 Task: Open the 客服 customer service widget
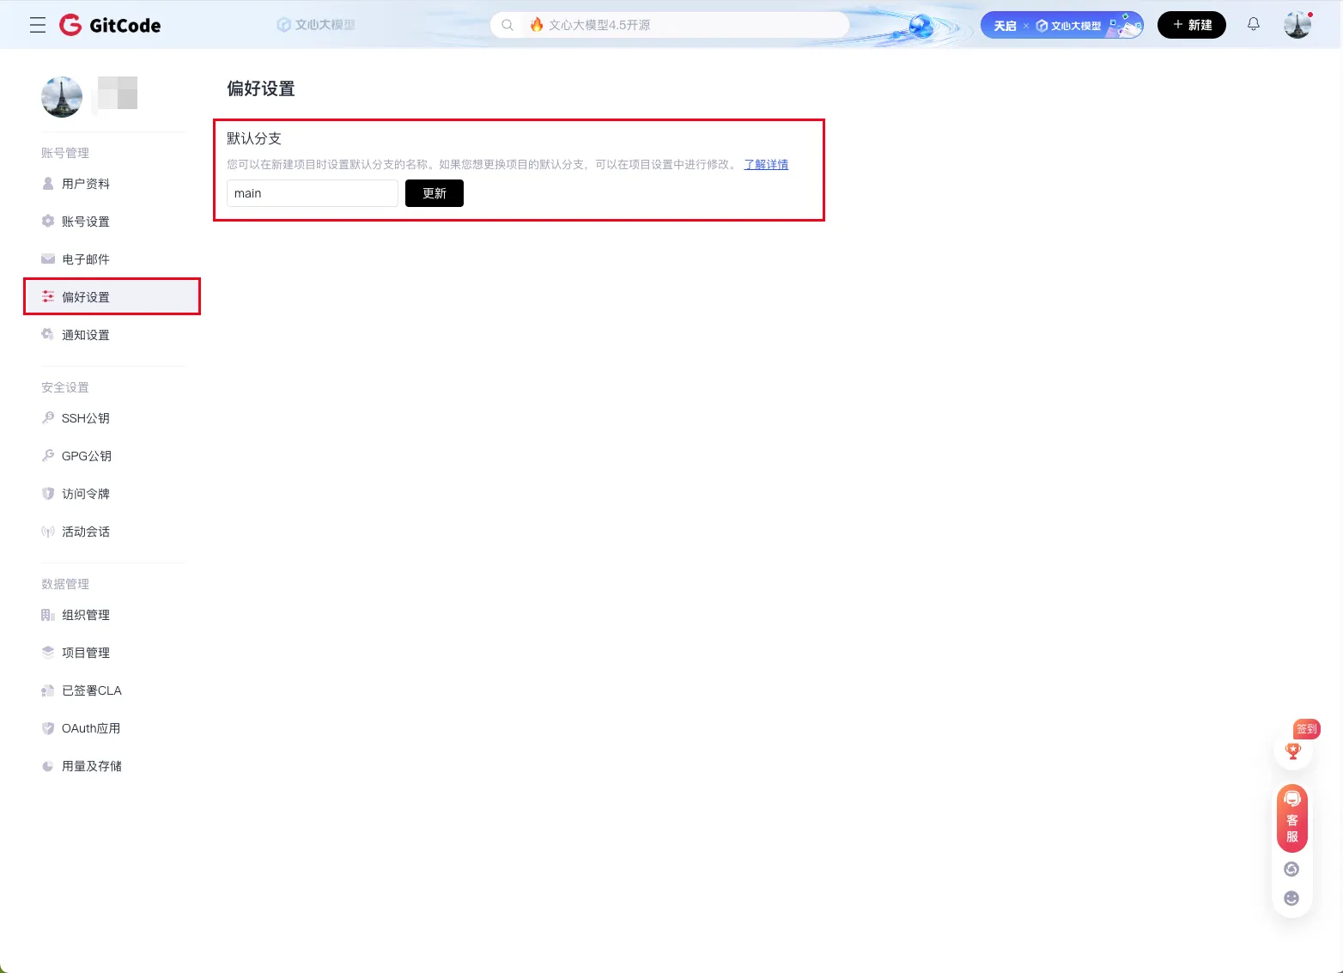pos(1292,818)
